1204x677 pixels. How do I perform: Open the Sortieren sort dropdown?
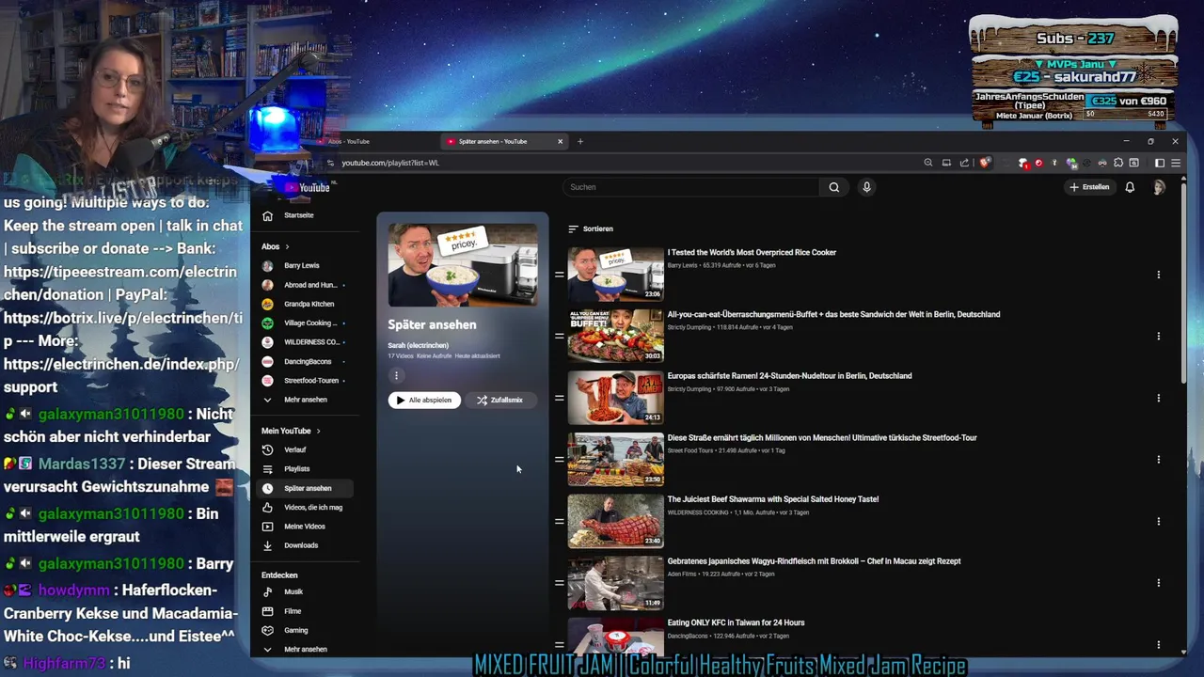pos(591,228)
